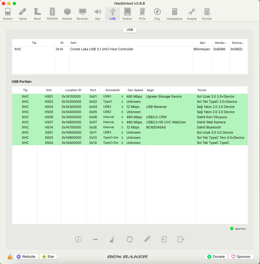
Task: Open the Website link button
Action: pos(26,257)
